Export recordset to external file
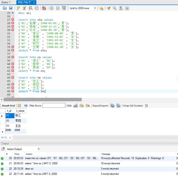The height and width of the screenshot is (179, 178). point(112,106)
